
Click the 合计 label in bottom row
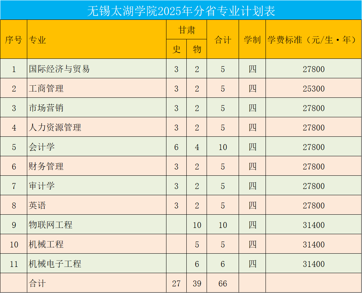37,283
